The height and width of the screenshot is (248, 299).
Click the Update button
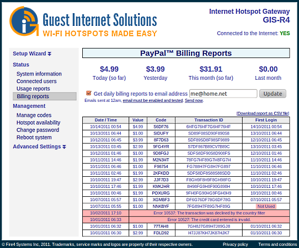coord(273,94)
